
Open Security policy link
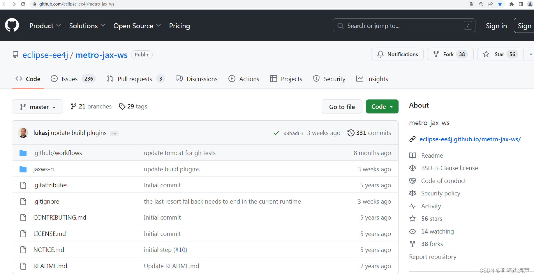click(440, 193)
